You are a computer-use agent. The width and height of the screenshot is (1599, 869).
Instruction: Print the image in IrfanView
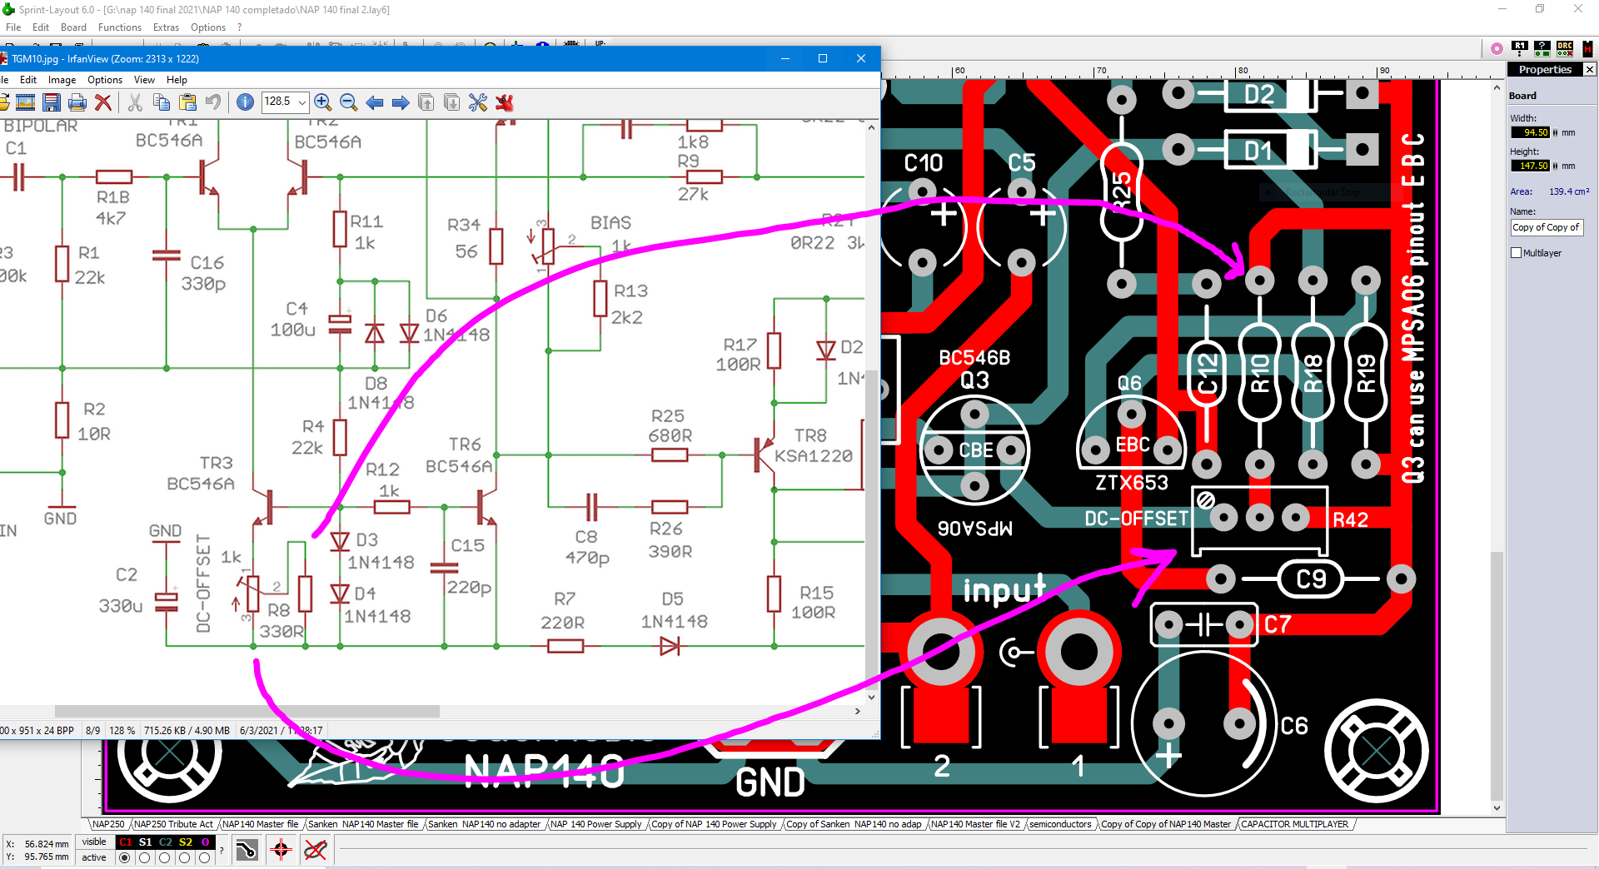click(77, 102)
